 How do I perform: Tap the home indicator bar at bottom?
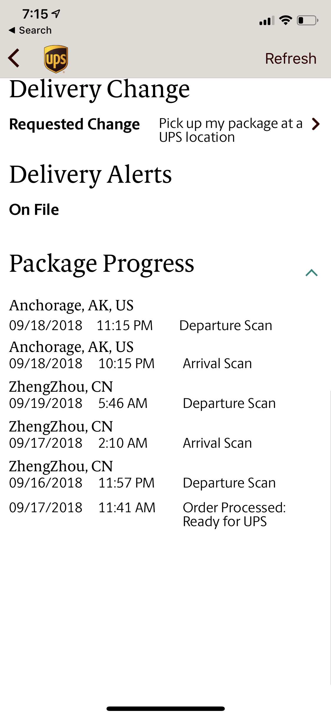coord(165,709)
